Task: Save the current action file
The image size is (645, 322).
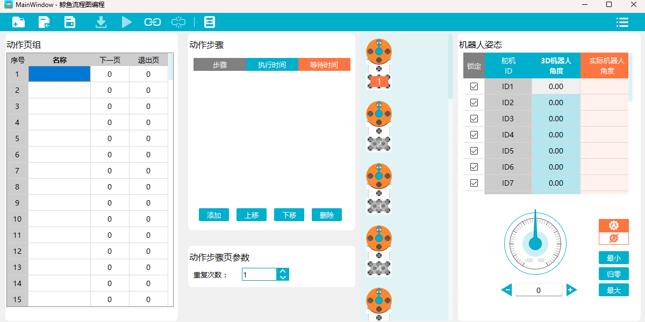Action: [70, 22]
